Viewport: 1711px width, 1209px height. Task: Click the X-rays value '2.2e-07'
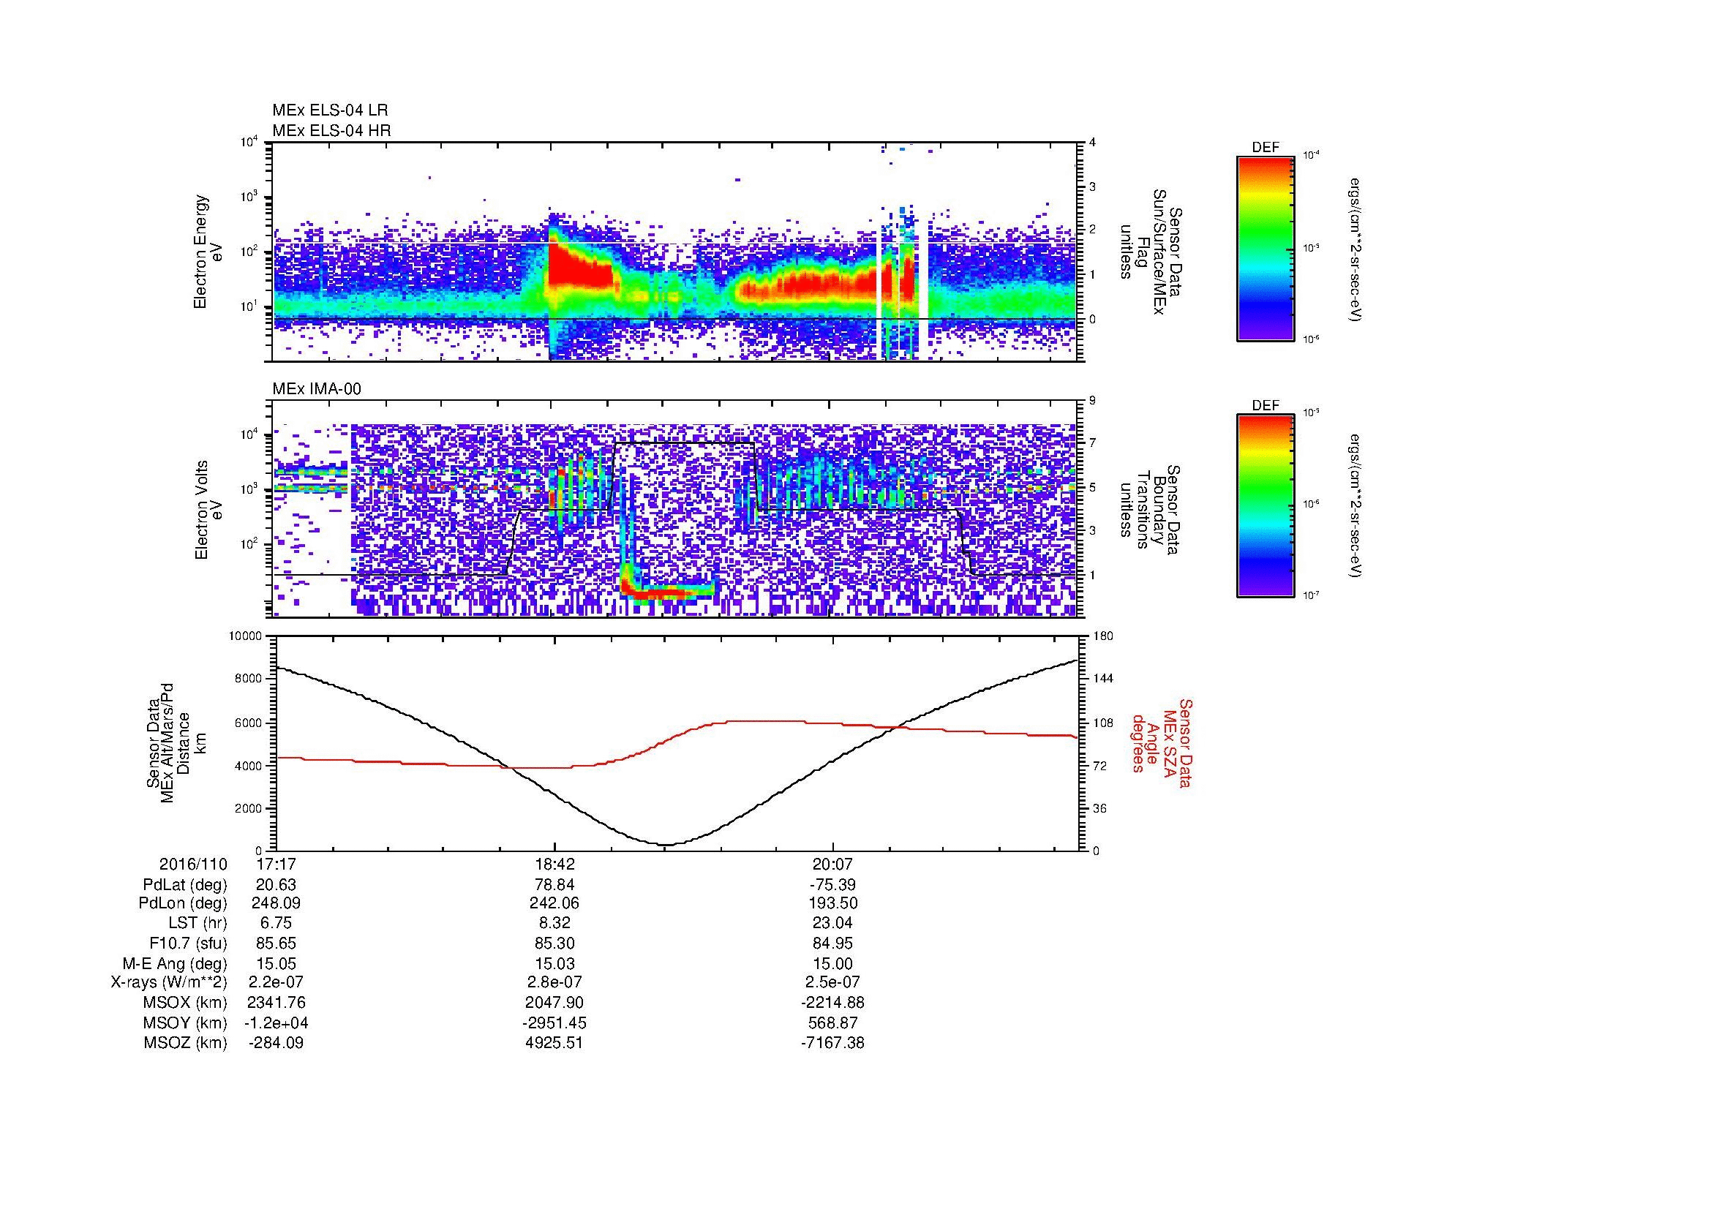point(276,982)
